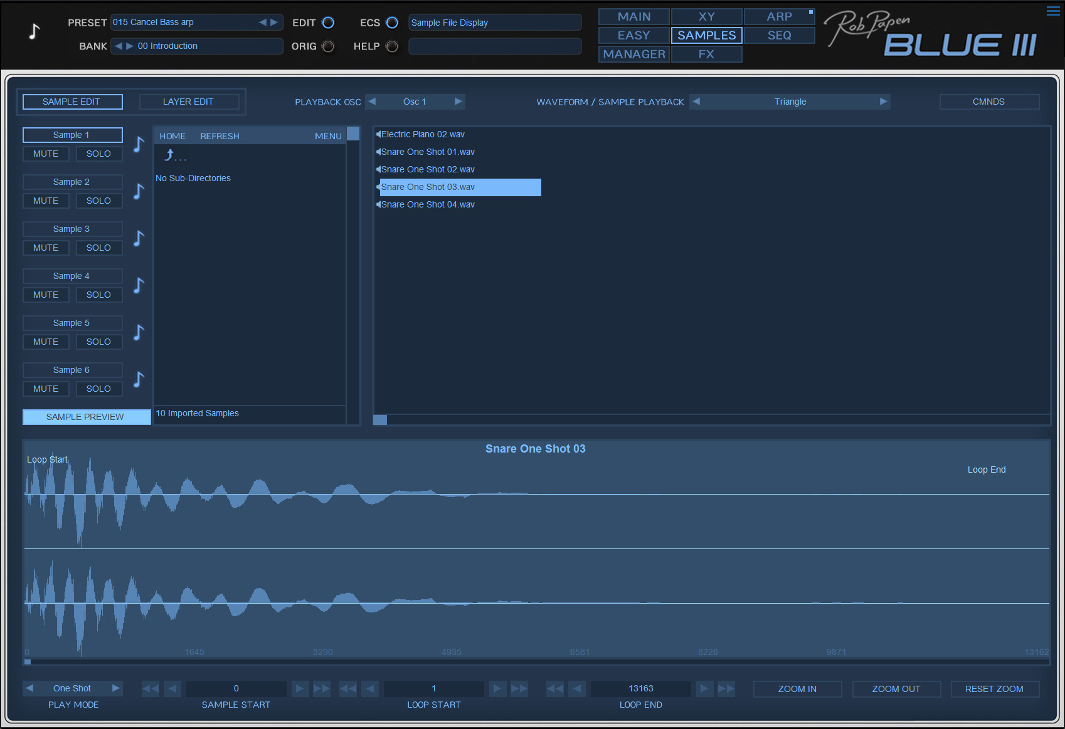
Task: Click single left arrow for Sample Start
Action: [x=172, y=689]
